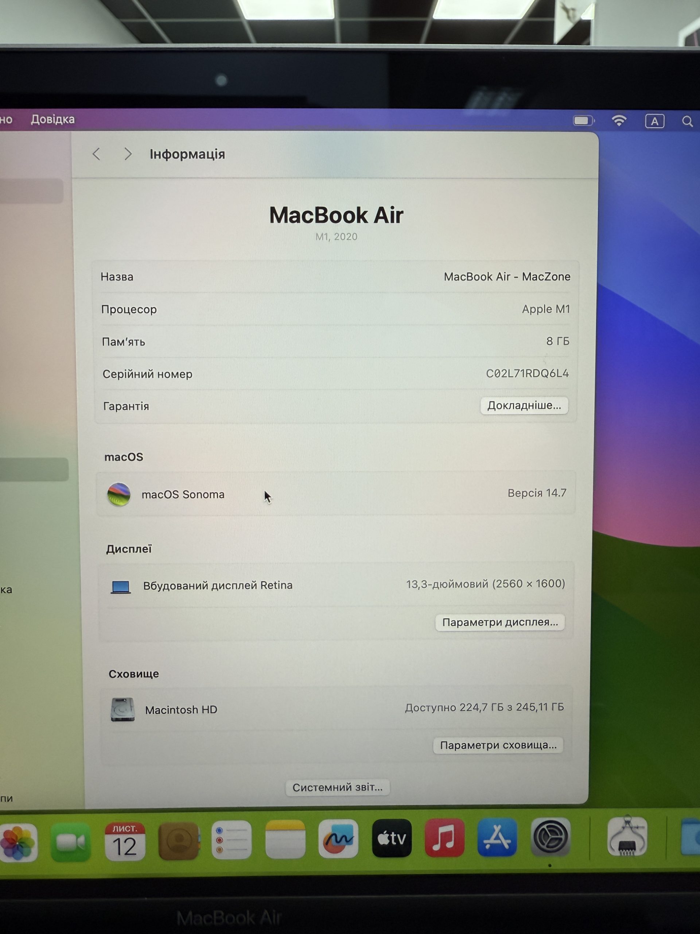This screenshot has width=700, height=934.
Task: Open Spotlight search magnifier
Action: 687,121
